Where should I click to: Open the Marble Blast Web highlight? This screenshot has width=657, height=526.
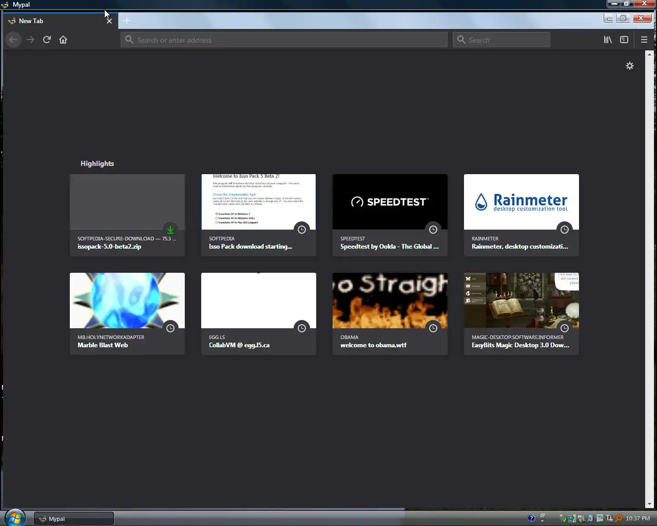click(x=127, y=313)
